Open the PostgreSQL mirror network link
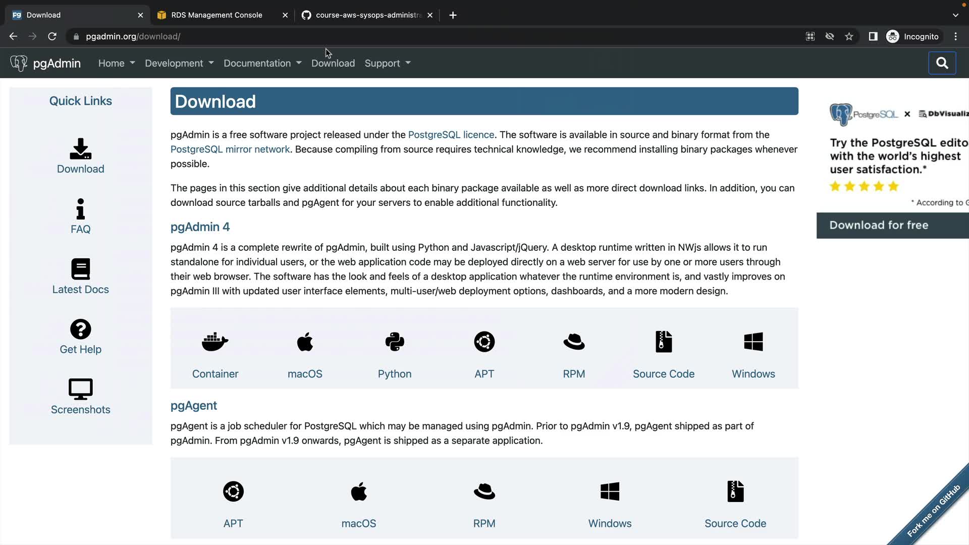This screenshot has width=969, height=545. tap(230, 149)
